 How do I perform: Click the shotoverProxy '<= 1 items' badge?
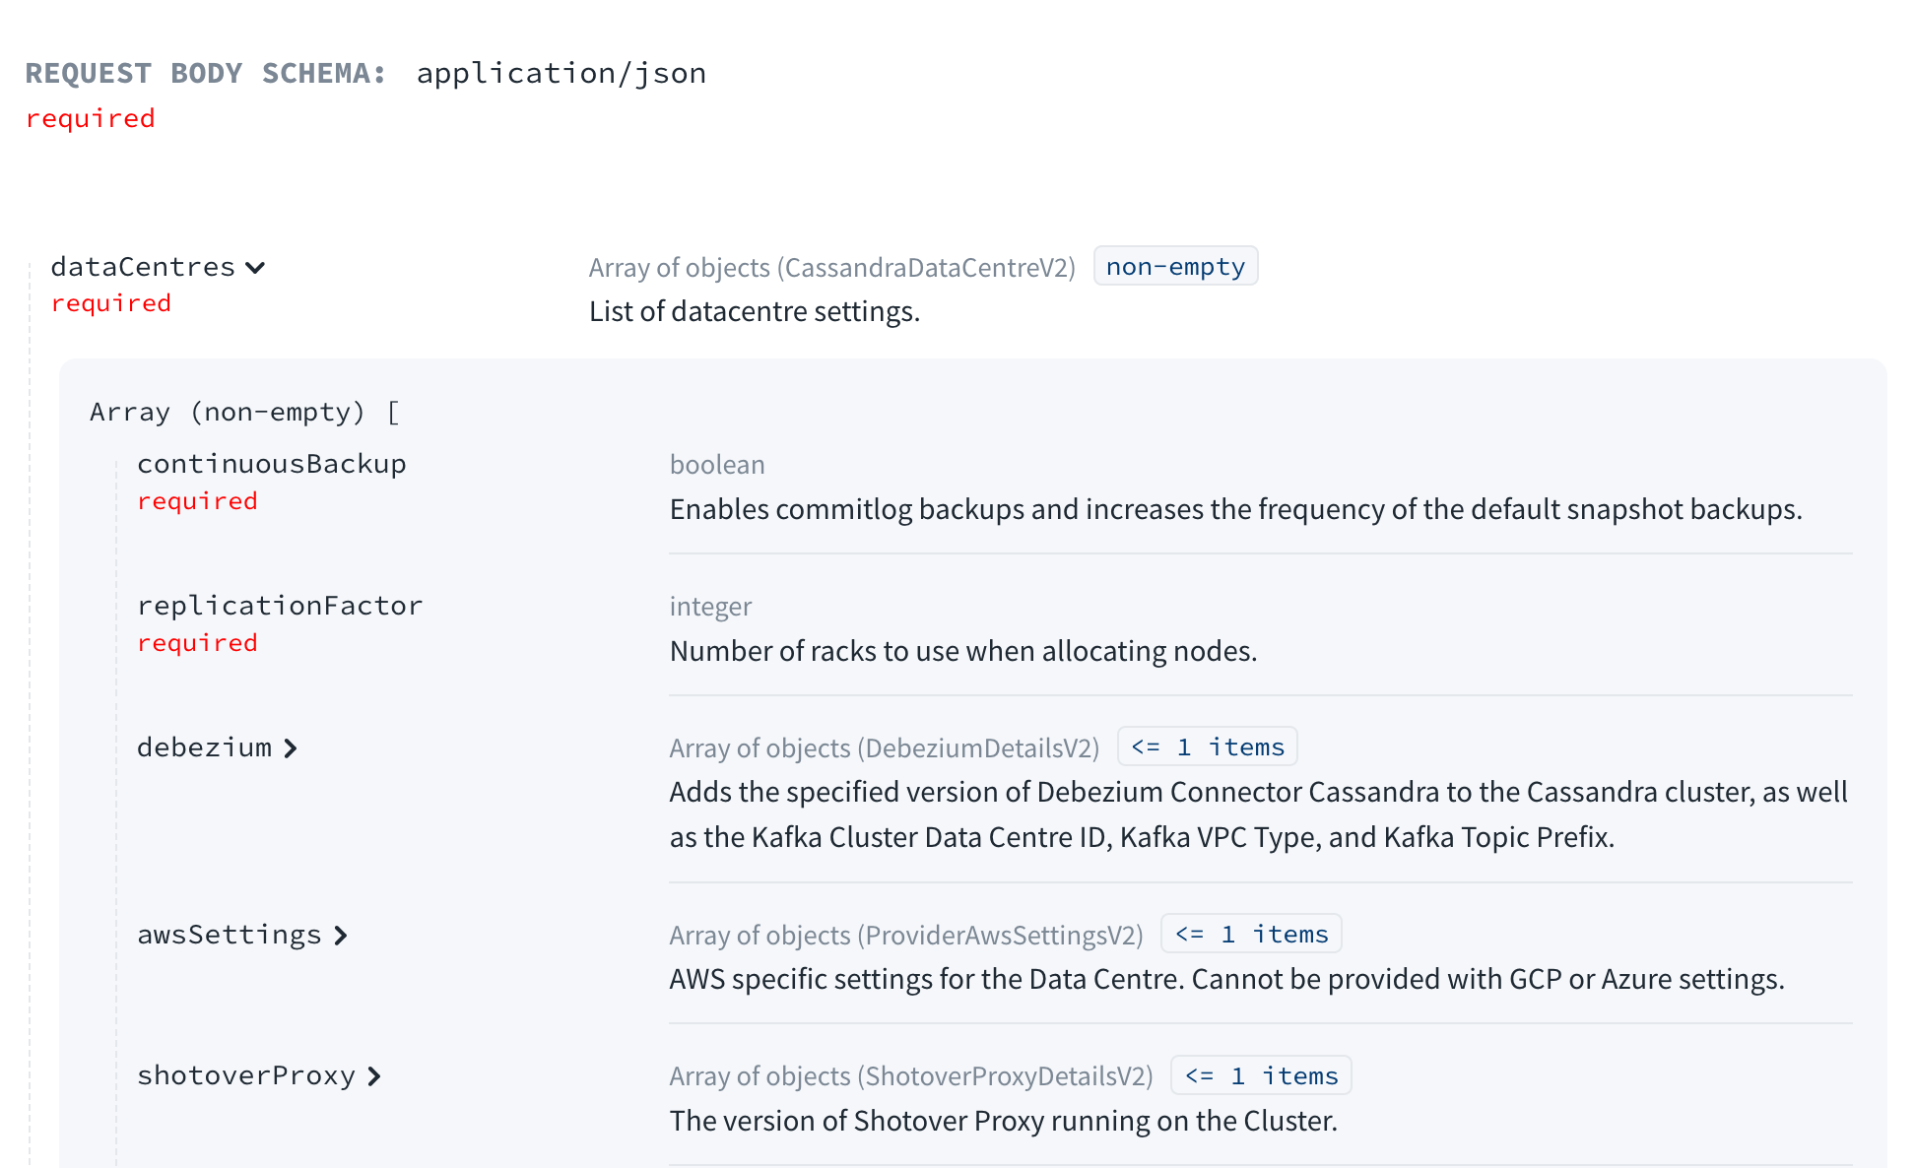tap(1261, 1076)
